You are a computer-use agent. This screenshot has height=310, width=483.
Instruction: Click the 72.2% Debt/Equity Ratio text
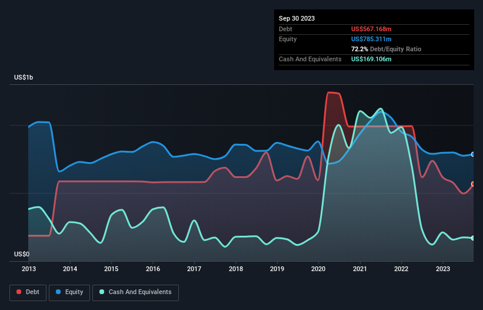point(386,49)
